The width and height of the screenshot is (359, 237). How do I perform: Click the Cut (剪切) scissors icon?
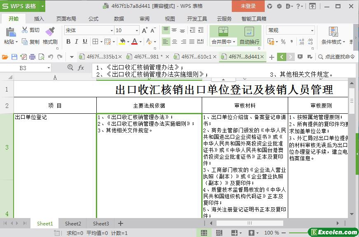coord(25,30)
